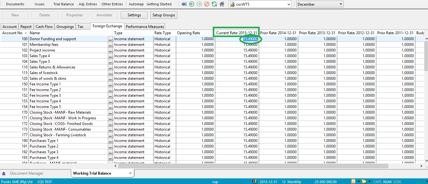Image resolution: width=428 pixels, height=184 pixels.
Task: Open the arrow next to status bar folder
Action: pyautogui.click(x=369, y=181)
